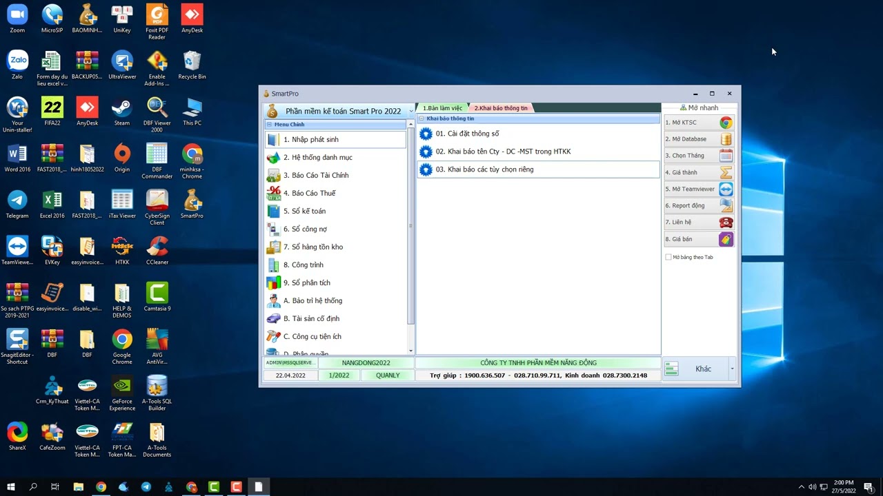Click the Mở Teamviewer quick button
This screenshot has width=883, height=496.
tap(699, 189)
